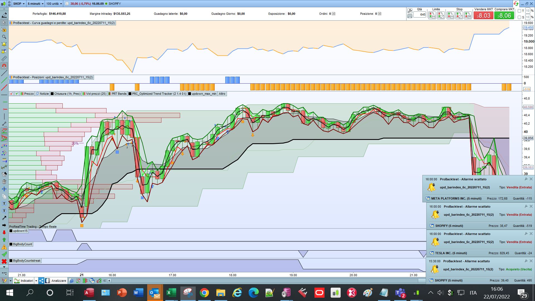This screenshot has height=301, width=535.
Task: Open dropdown next to drawing pencil bottom-left
Action: 10,281
